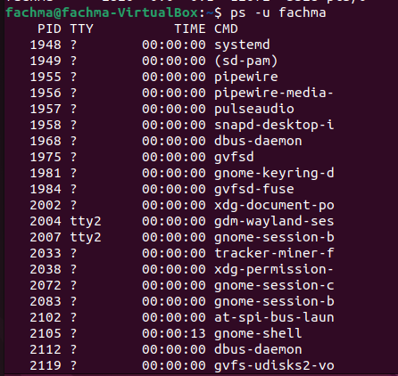The image size is (398, 376).
Task: Click the CMD column header
Action: click(226, 29)
